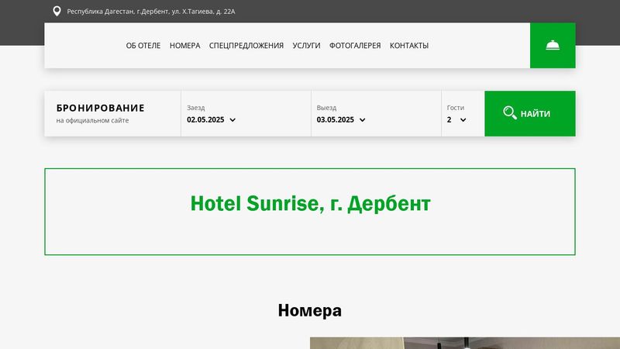Click the green service bell icon button
The height and width of the screenshot is (349, 620).
click(x=553, y=46)
